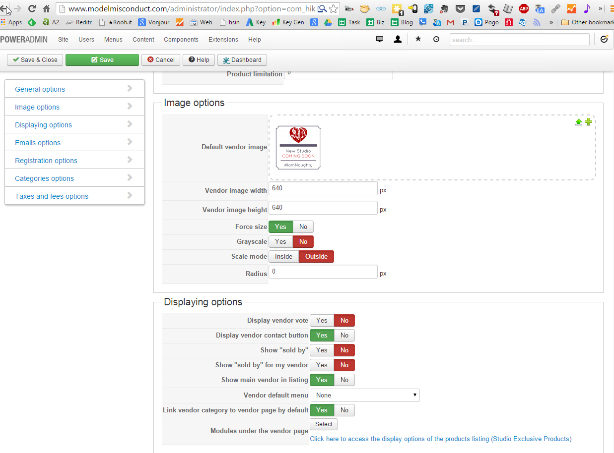Screen dimensions: 614x453
Task: Set Show main vendor in listing to No
Action: pos(344,380)
